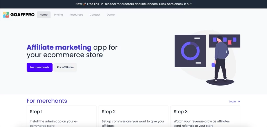Open the Demo menu item

(111, 15)
